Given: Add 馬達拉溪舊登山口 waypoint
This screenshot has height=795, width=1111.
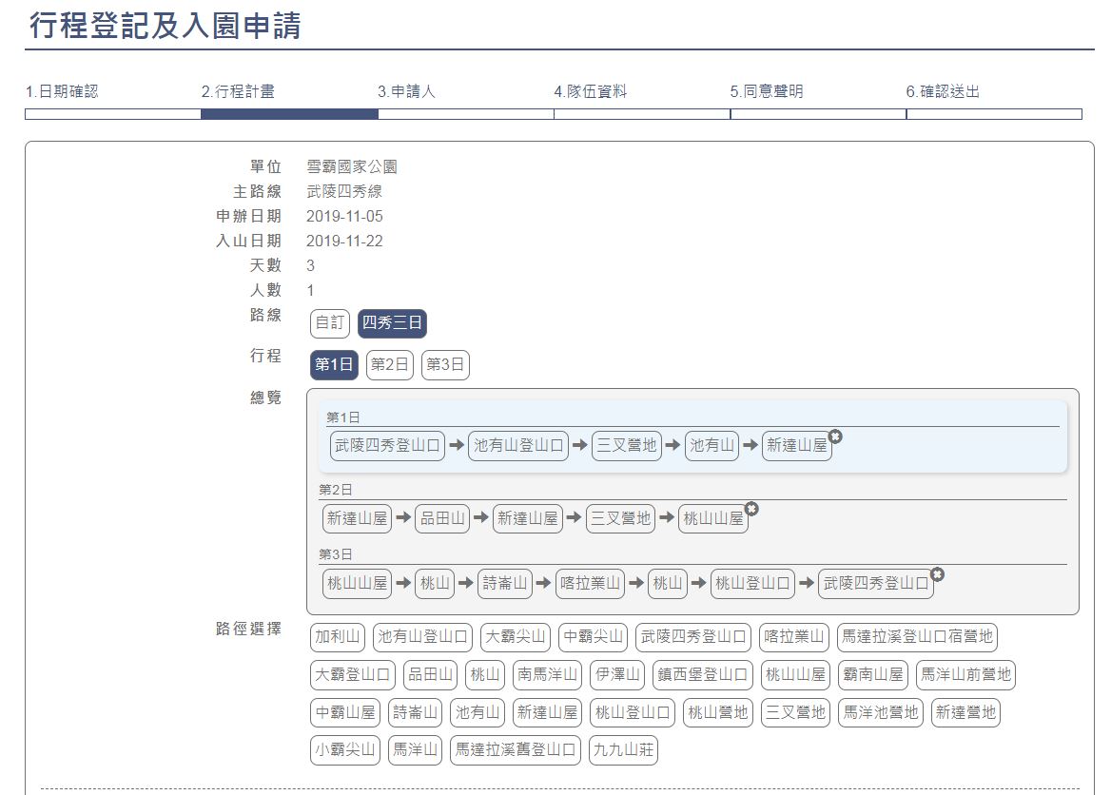Looking at the screenshot, I should (516, 750).
